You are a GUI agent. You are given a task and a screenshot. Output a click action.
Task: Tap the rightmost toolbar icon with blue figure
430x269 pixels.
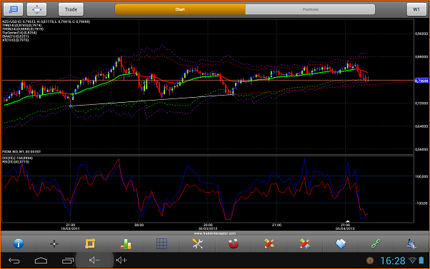pos(411,243)
